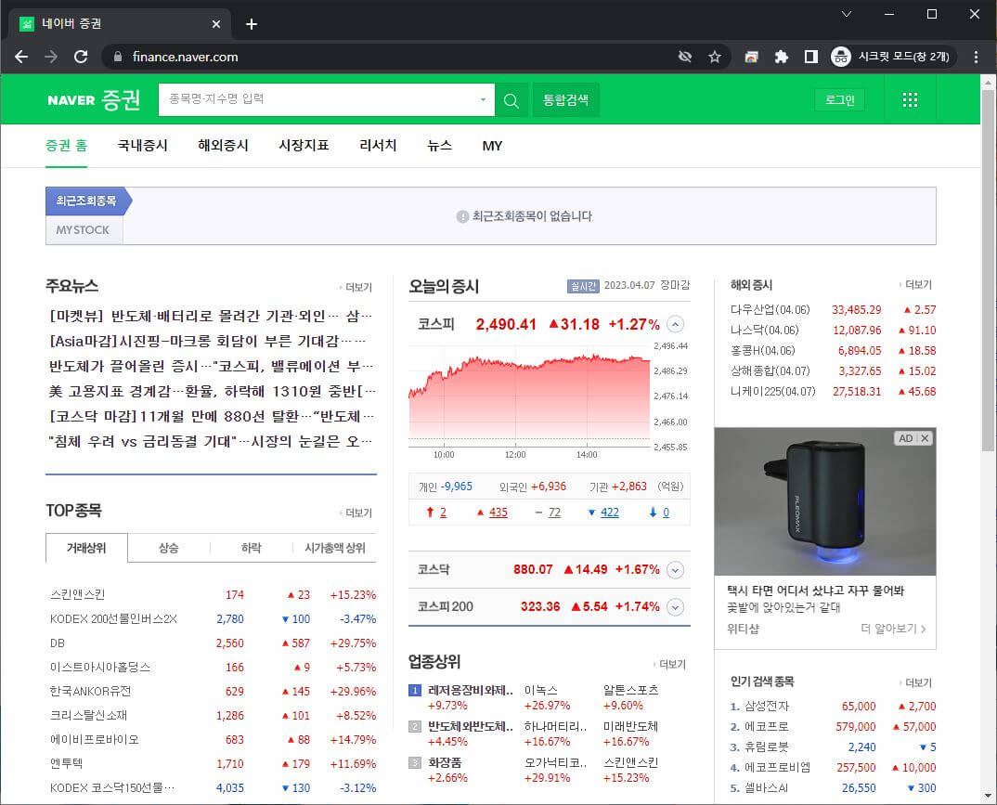This screenshot has width=997, height=805.
Task: Click falling stocks count 422
Action: [x=609, y=513]
